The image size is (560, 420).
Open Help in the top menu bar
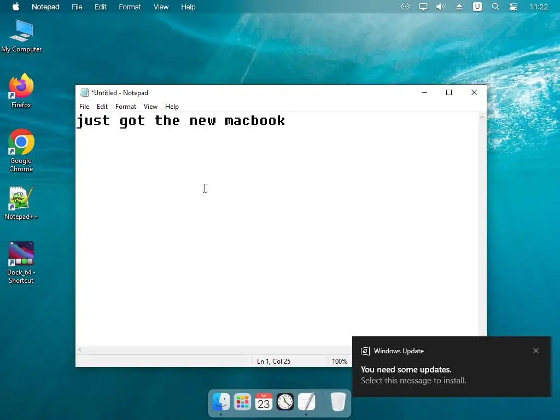(188, 7)
